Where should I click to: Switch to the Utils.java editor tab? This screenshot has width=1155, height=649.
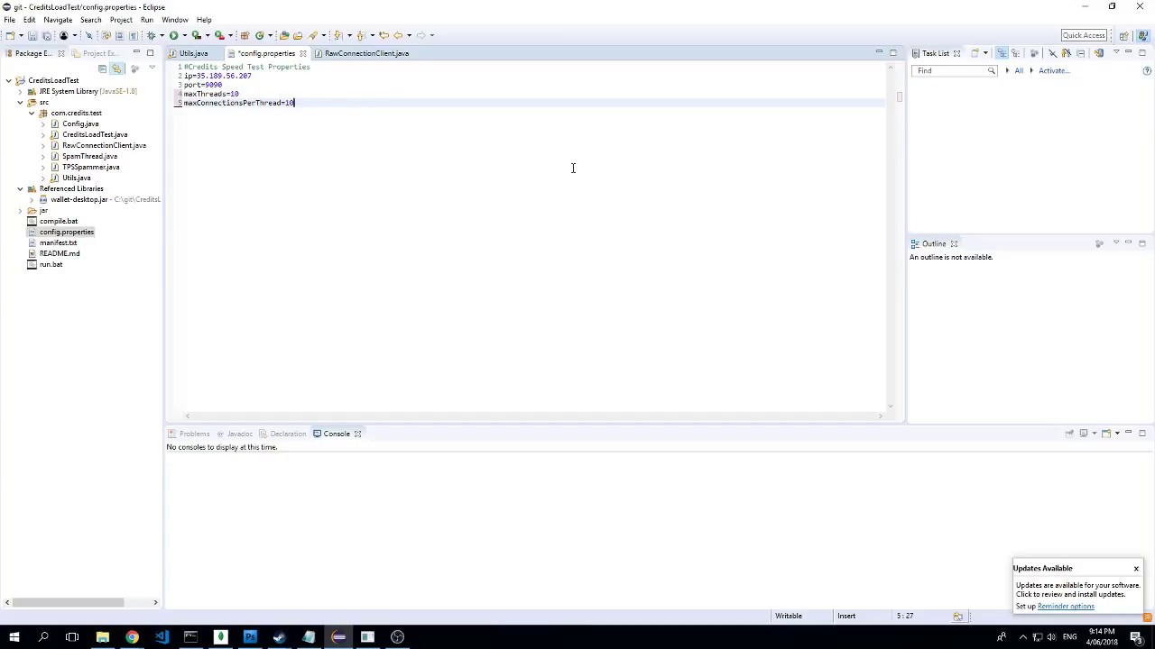click(193, 53)
